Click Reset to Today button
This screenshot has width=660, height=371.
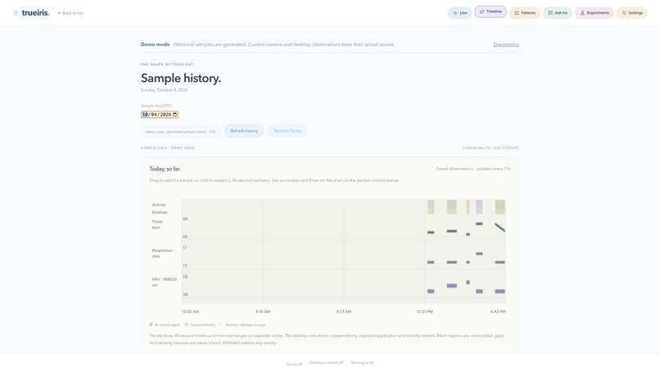[x=287, y=131]
